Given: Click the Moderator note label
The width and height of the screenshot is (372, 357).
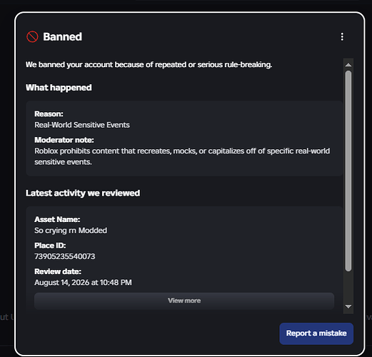Looking at the screenshot, I should (64, 140).
